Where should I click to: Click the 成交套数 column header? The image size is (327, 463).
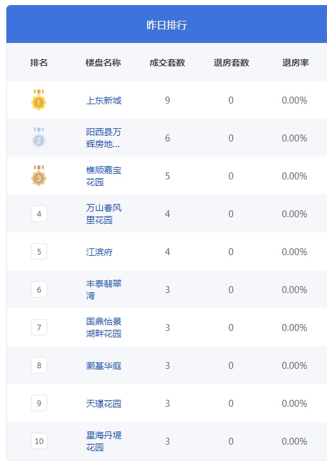(167, 63)
